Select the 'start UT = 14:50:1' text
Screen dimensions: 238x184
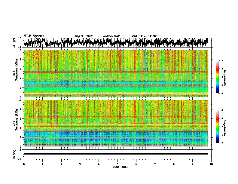tap(145, 36)
